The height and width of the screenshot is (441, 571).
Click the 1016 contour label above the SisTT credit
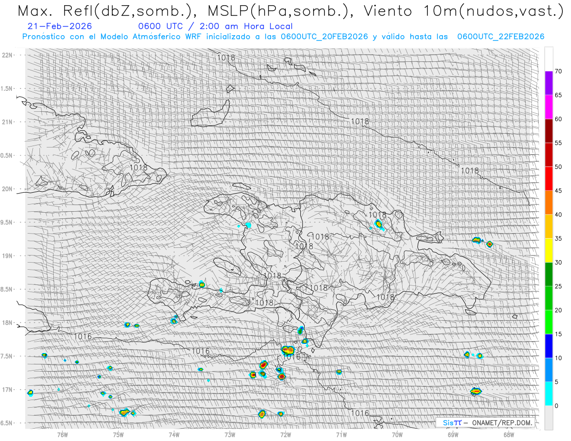(360, 413)
